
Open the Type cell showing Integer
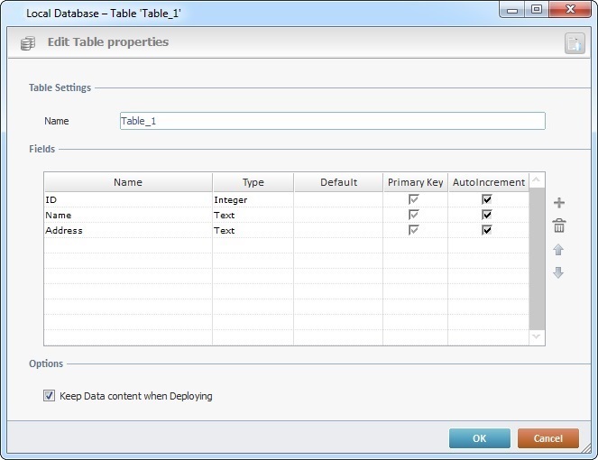tap(253, 200)
